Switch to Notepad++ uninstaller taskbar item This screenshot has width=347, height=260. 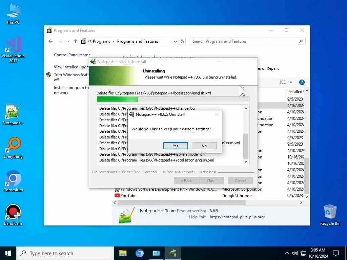pyautogui.click(x=173, y=253)
